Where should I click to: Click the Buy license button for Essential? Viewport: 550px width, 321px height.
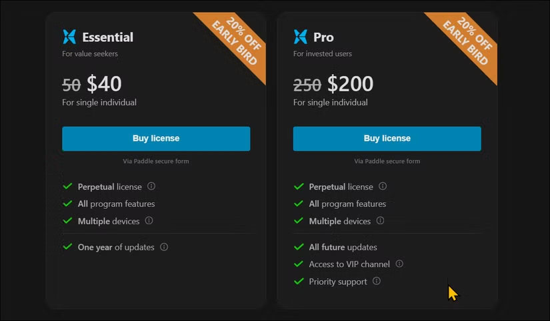click(x=156, y=139)
